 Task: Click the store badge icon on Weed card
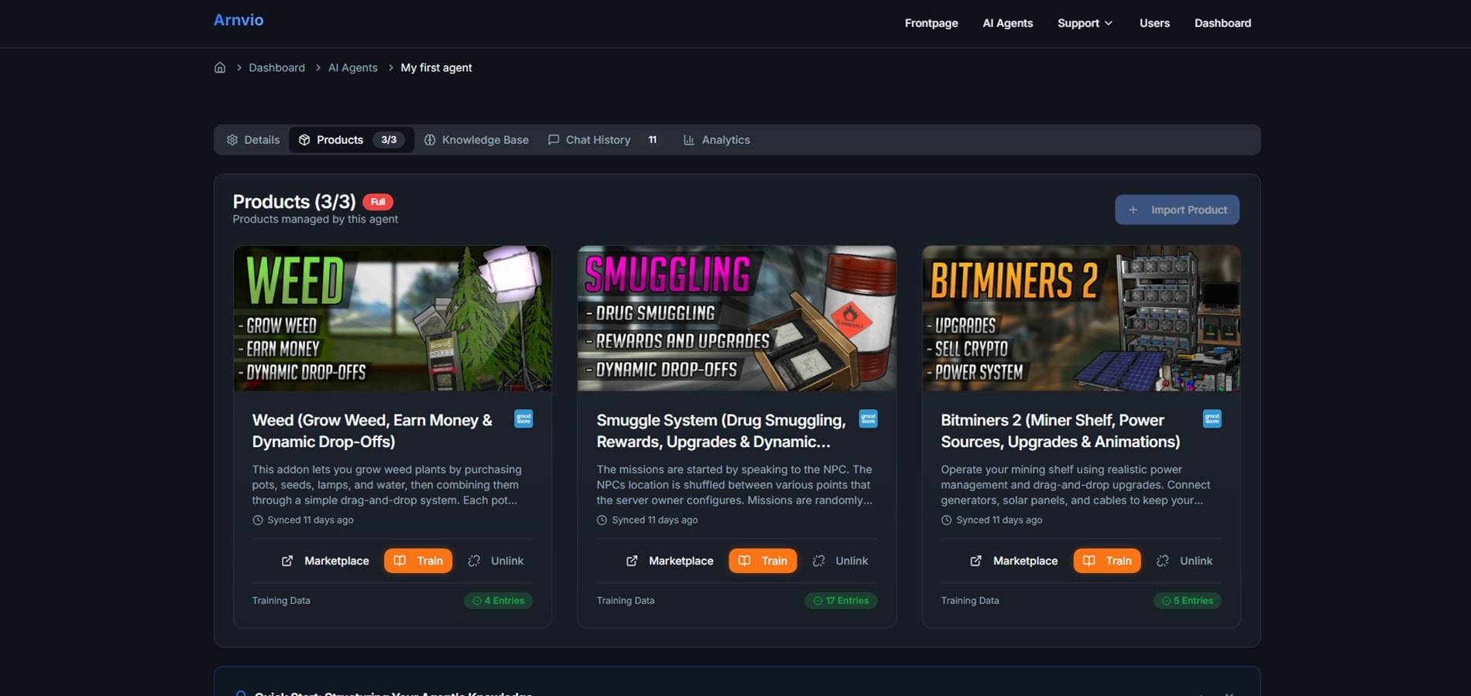523,419
